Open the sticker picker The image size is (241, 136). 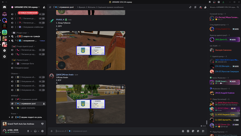pos(193,131)
